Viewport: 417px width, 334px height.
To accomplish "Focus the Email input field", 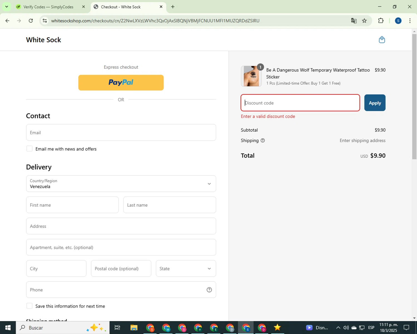I will (121, 132).
